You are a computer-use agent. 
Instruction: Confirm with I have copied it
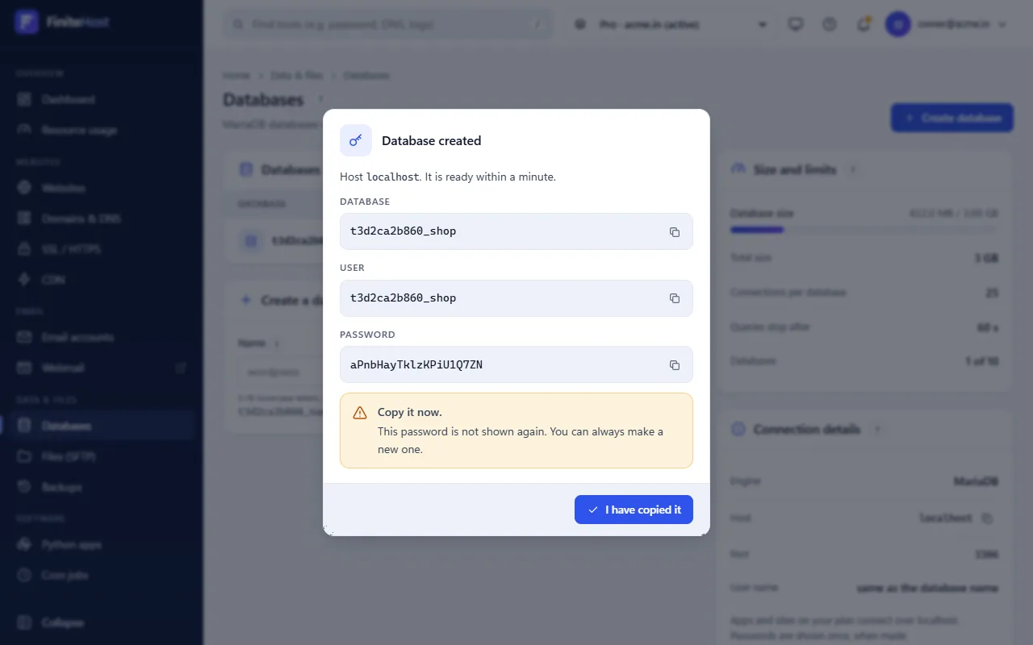(634, 510)
